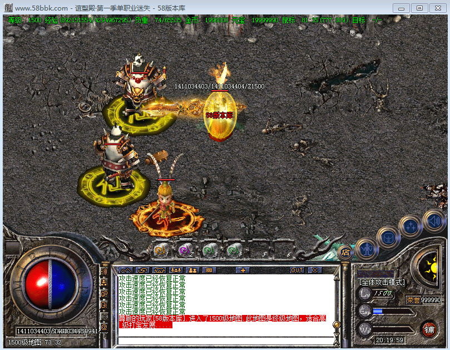This screenshot has width=450, height=350.
Task: Toggle the shout broadcast chat channel icon
Action: point(105,272)
